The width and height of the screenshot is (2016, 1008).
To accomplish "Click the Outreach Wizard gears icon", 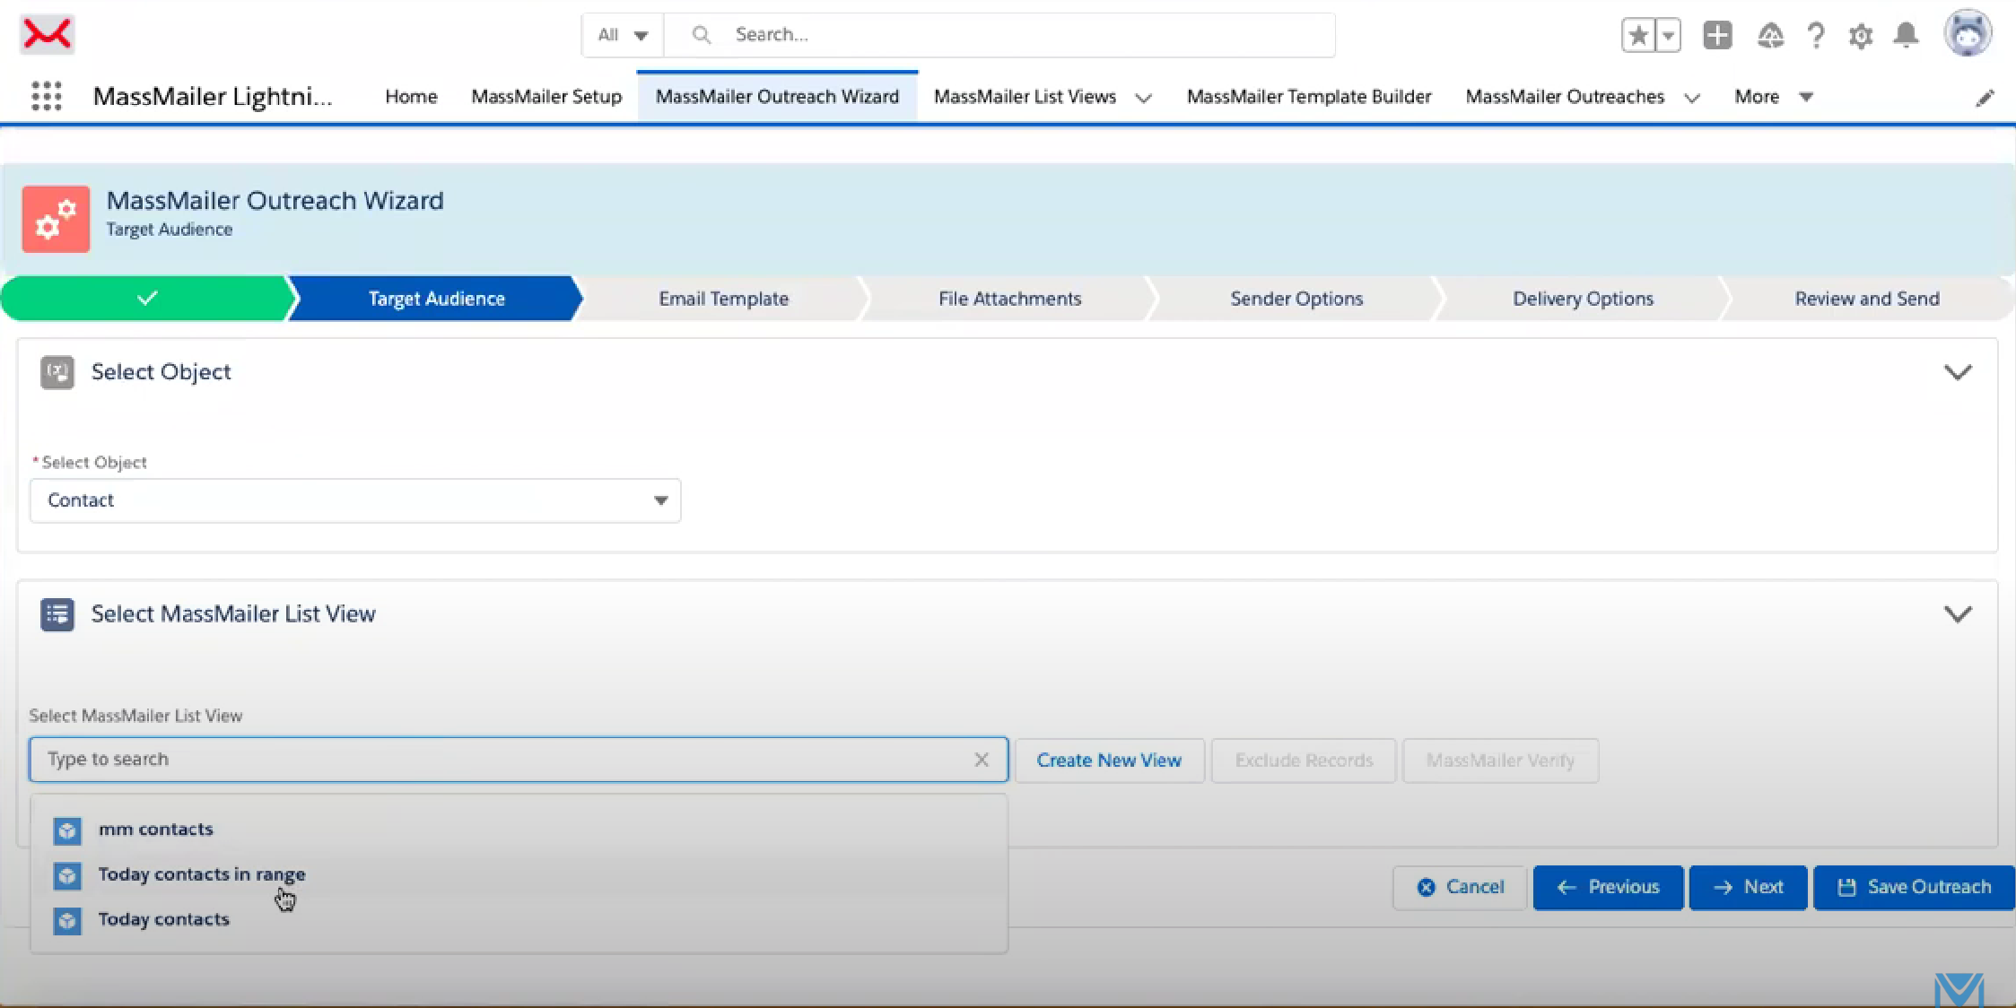I will click(x=56, y=219).
